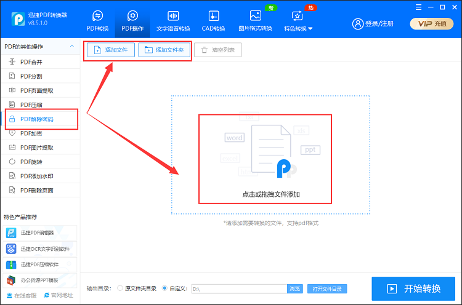
Task: Open the PDF转换 tab
Action: click(97, 21)
